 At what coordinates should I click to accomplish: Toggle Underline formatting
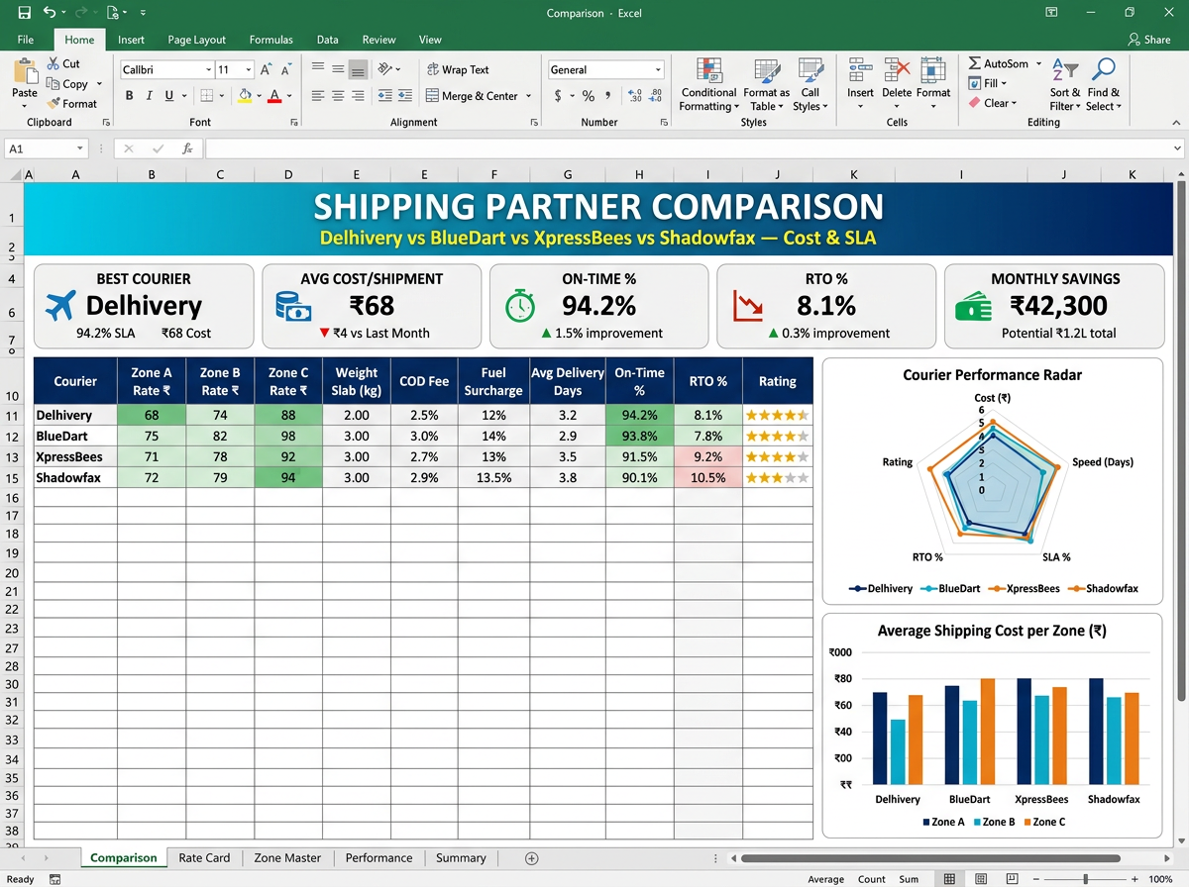pyautogui.click(x=169, y=96)
